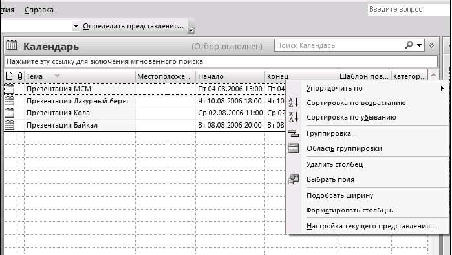This screenshot has width=452, height=255.
Task: Click the Начало column header
Action: click(x=230, y=76)
